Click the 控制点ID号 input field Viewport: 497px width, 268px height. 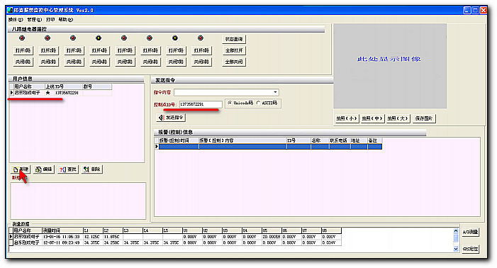pos(201,104)
